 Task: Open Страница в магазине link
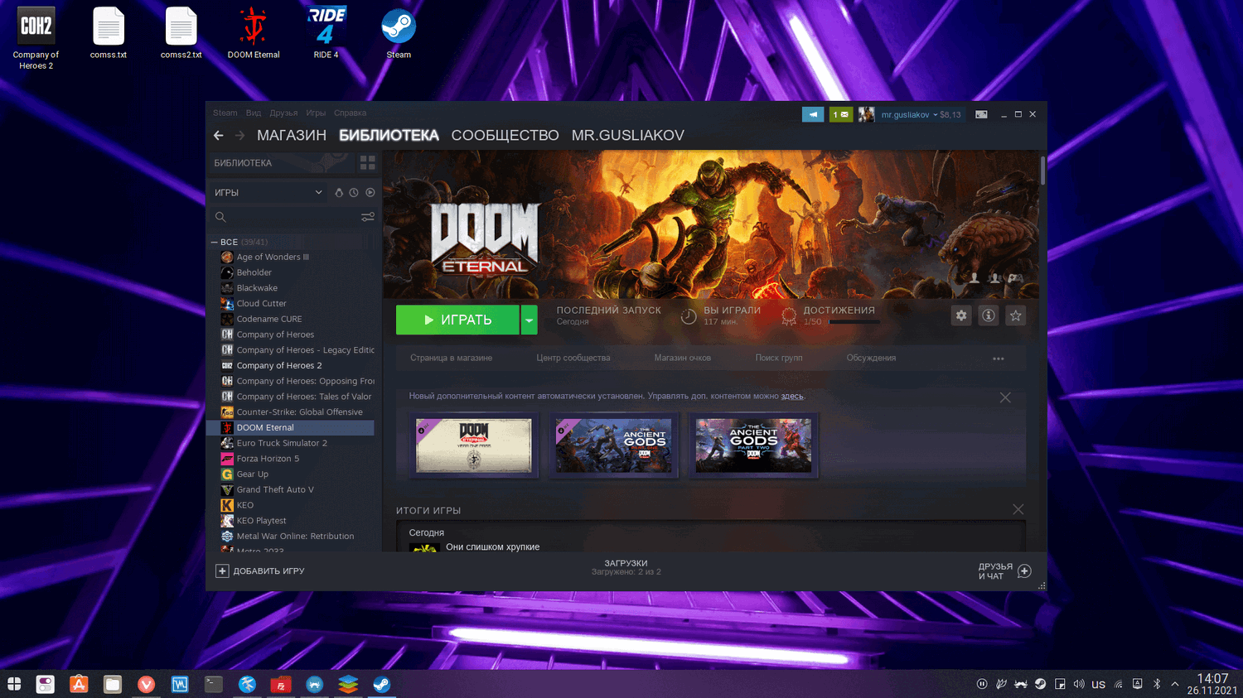[451, 359]
